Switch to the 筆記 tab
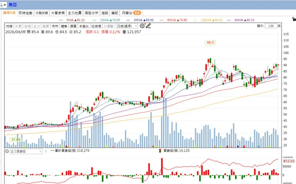The height and width of the screenshot is (184, 296). 114,13
